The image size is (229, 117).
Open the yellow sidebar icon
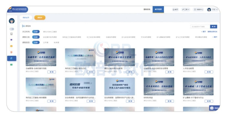click(11, 46)
